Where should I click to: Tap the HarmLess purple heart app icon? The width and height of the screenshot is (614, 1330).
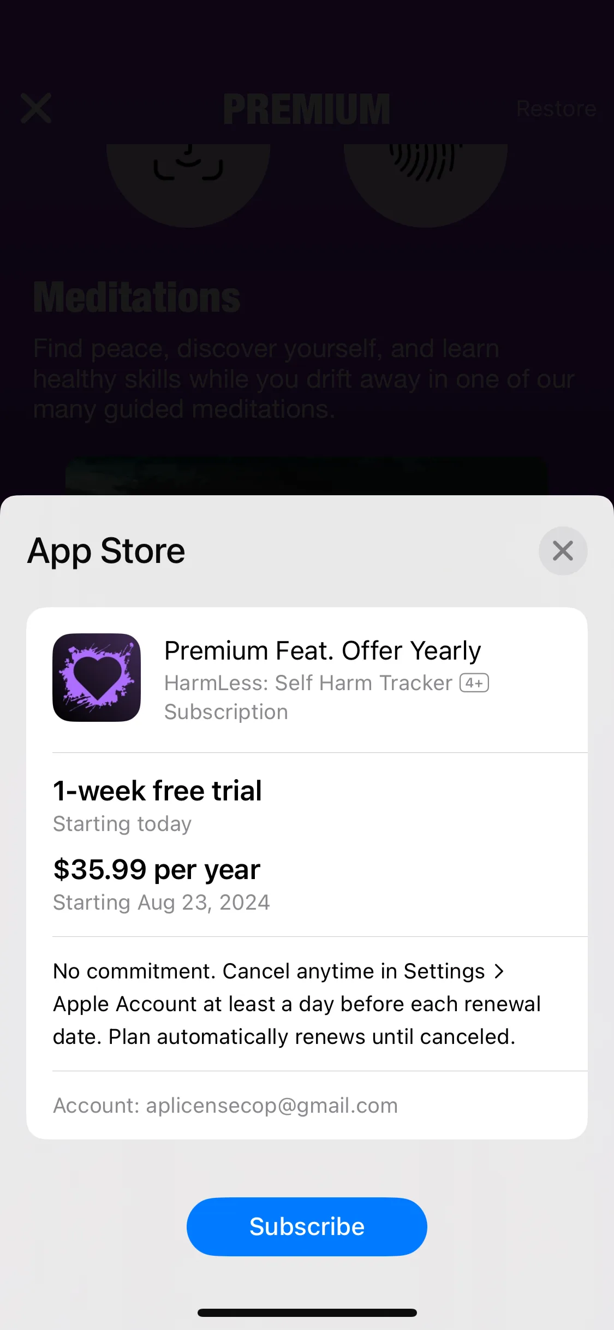click(97, 677)
